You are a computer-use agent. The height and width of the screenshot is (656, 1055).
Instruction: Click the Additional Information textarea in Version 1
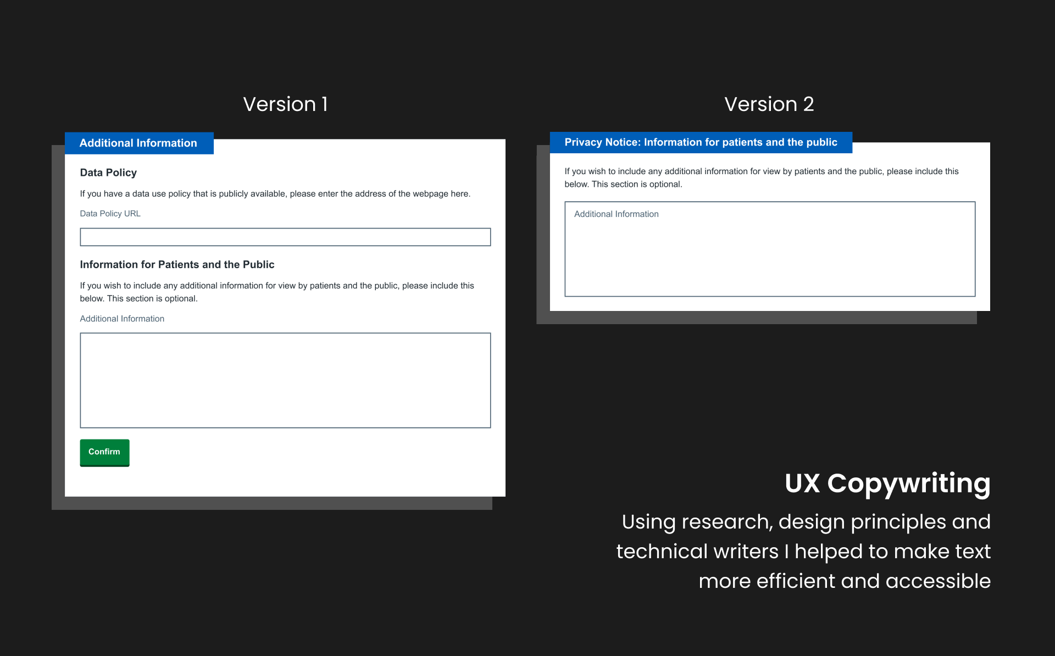tap(285, 380)
